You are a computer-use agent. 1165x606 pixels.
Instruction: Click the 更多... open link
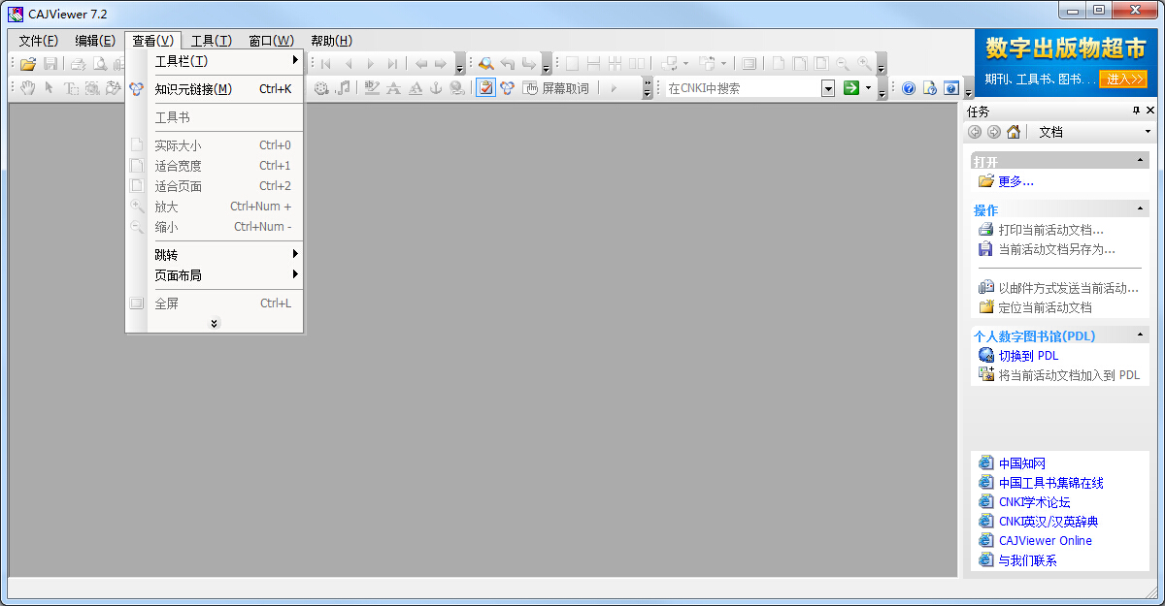(1015, 181)
